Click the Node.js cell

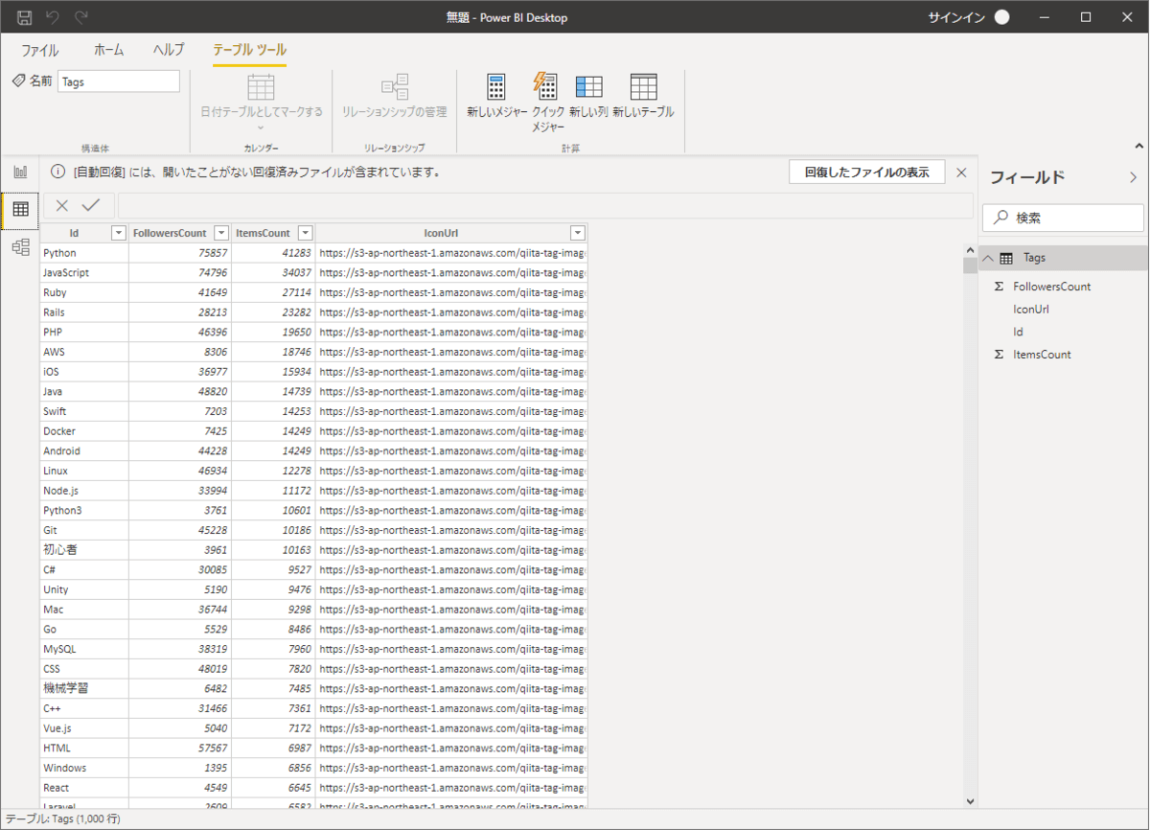click(x=84, y=491)
